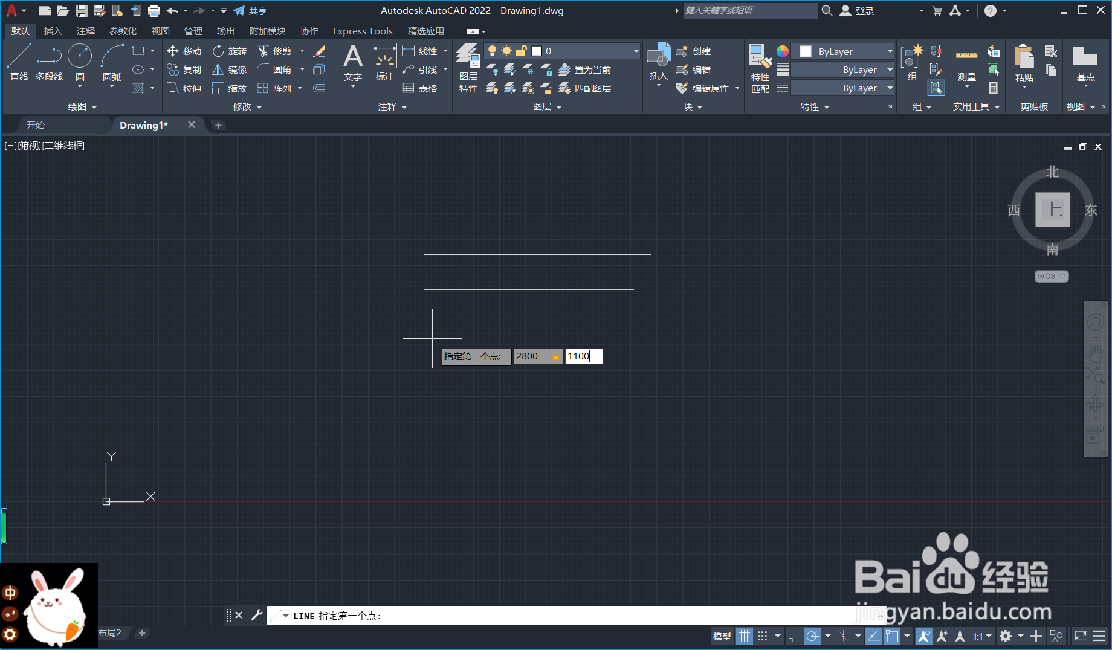Expand the Draw (绘图) panel
The width and height of the screenshot is (1112, 650).
82,107
